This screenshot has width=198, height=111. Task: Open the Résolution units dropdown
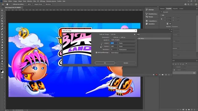(x=127, y=50)
